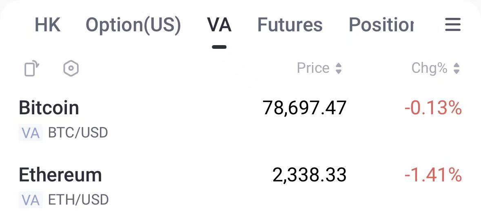Click Bitcoin price 78,697.47
Screen dimensions: 481x218
(x=304, y=108)
